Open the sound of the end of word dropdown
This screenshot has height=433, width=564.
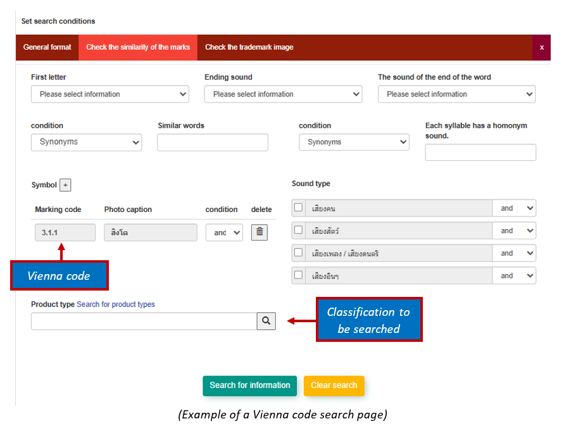click(x=456, y=94)
